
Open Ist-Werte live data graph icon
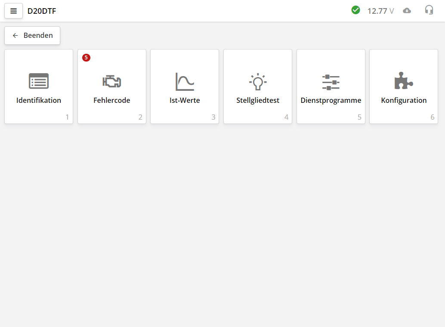click(x=184, y=81)
